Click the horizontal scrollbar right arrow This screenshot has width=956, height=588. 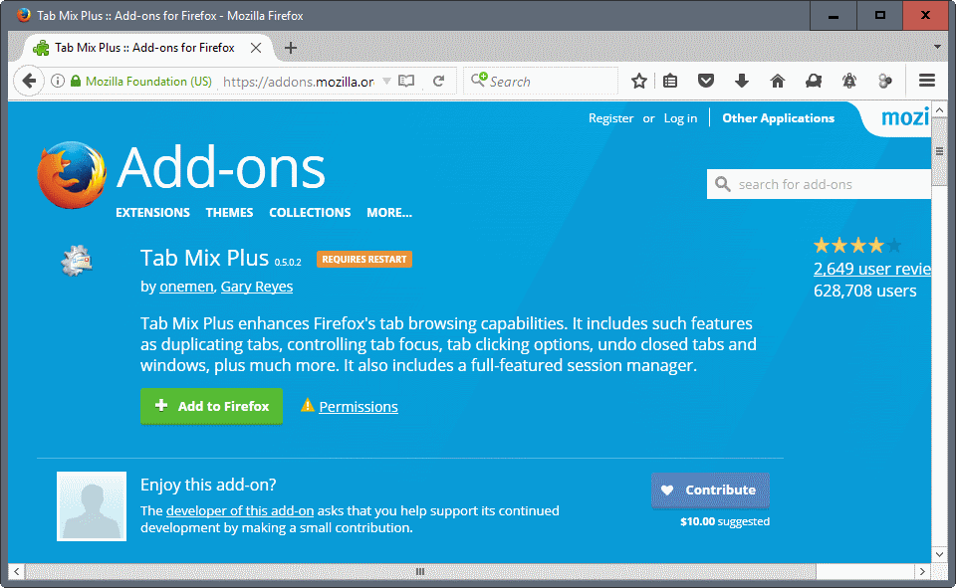(x=922, y=571)
